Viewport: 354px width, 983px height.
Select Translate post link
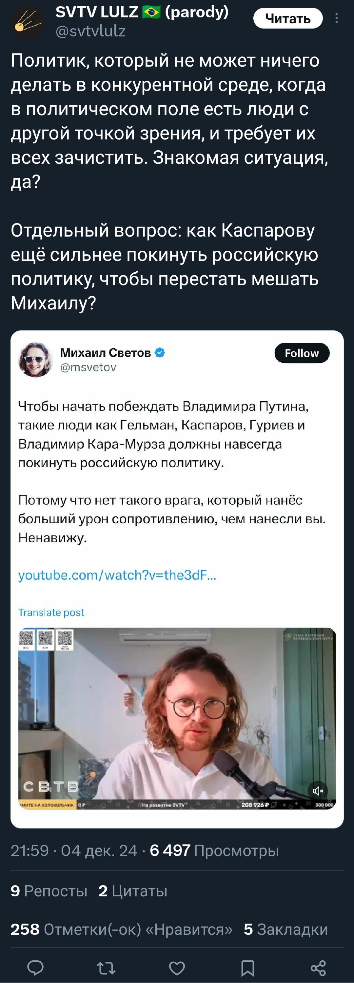51,612
